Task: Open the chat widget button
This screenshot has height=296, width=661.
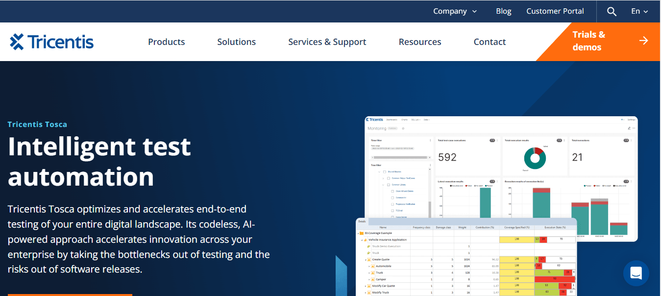Action: click(636, 273)
